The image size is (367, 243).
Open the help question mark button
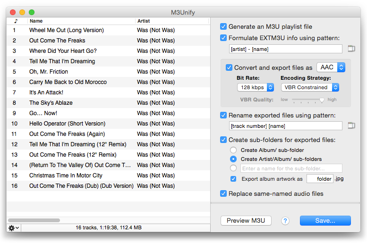coord(285,220)
